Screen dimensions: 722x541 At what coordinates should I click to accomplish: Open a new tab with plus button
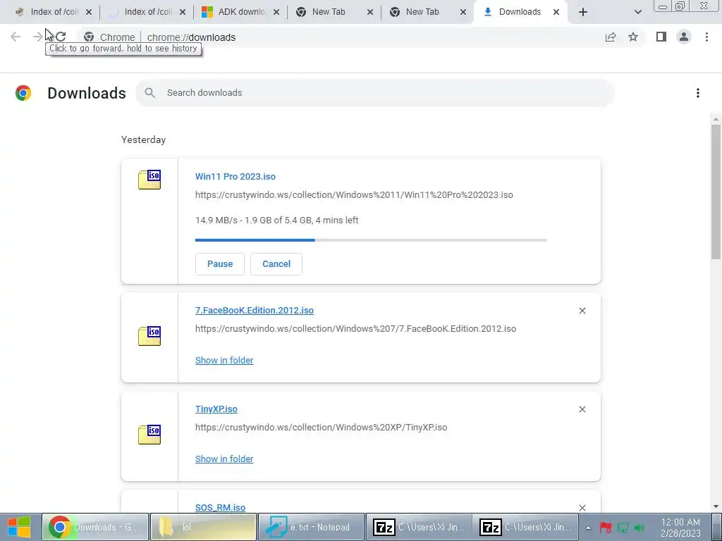point(583,13)
